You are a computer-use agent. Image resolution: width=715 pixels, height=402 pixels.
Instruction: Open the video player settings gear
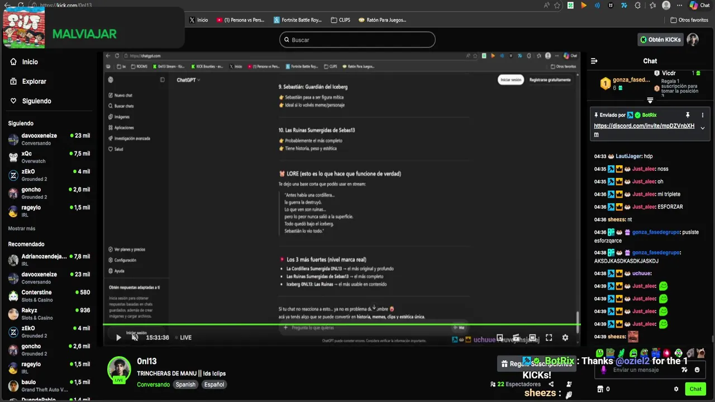[565, 337]
